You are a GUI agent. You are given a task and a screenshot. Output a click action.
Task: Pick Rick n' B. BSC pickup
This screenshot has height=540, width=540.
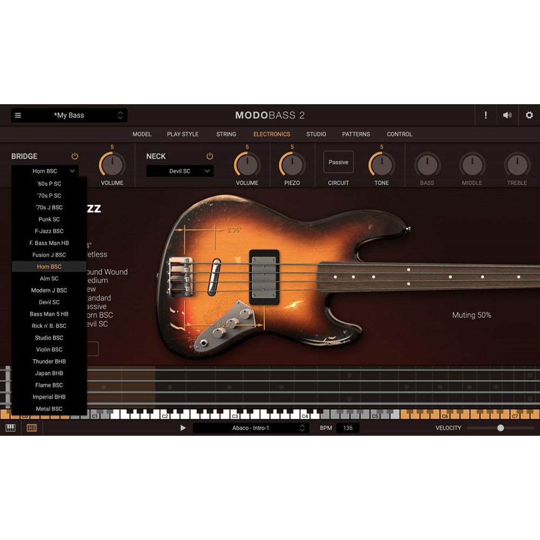point(49,326)
